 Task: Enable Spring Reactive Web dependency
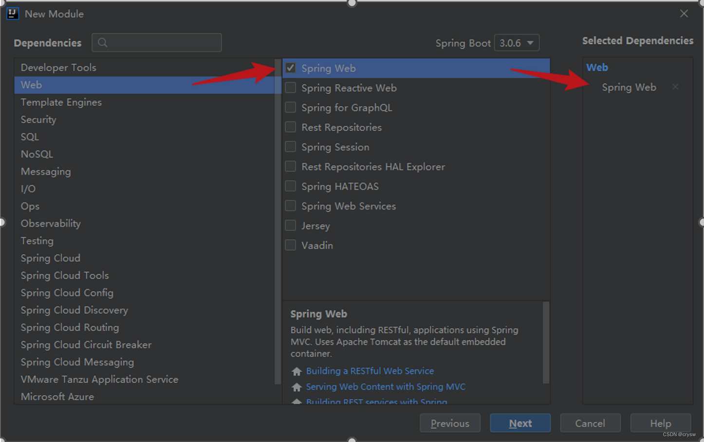tap(291, 88)
